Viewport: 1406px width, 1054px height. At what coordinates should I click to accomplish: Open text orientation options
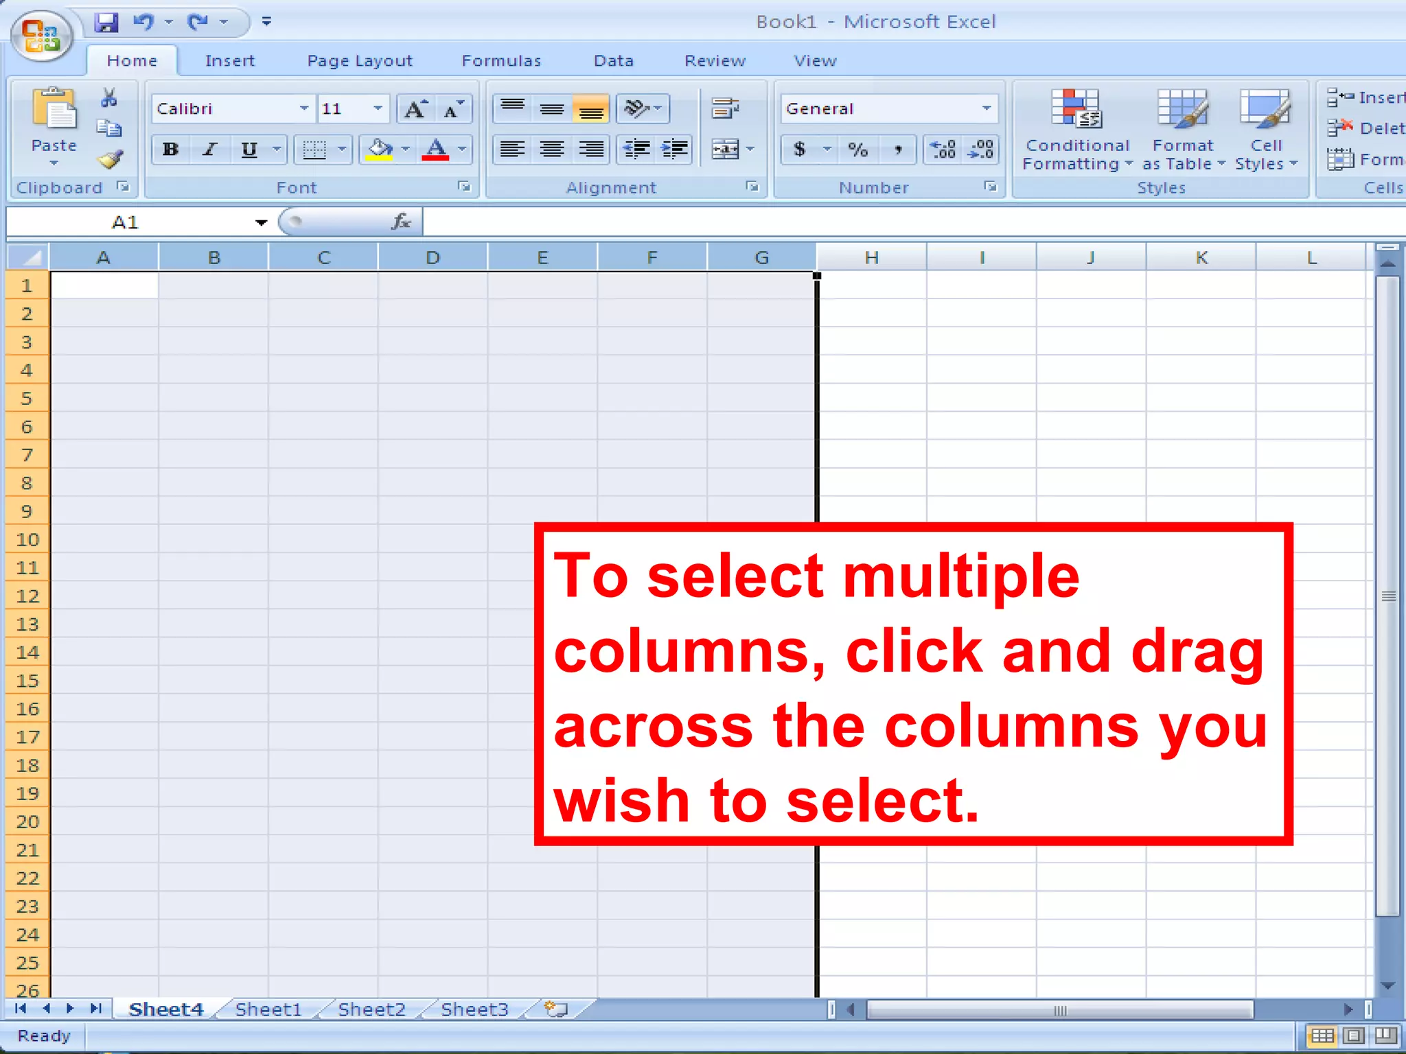point(643,108)
